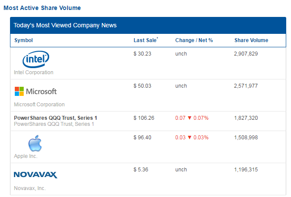Open the Intel Corporation link
This screenshot has height=197, width=291.
point(33,72)
